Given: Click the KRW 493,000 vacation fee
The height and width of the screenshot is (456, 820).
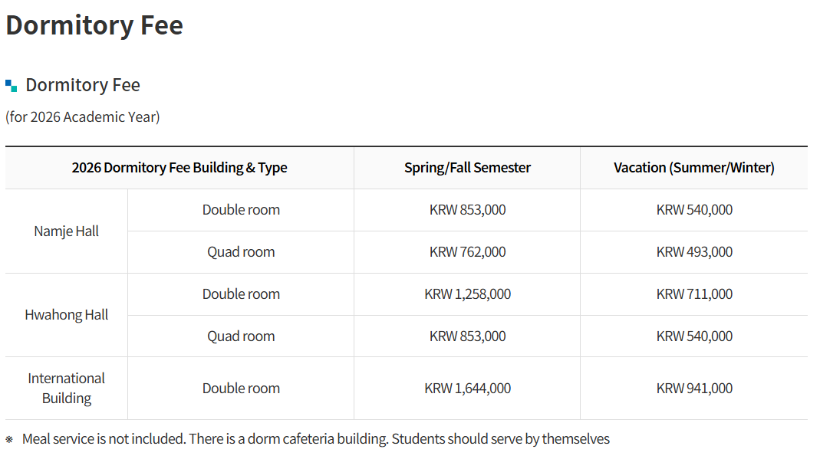Looking at the screenshot, I should pyautogui.click(x=693, y=252).
